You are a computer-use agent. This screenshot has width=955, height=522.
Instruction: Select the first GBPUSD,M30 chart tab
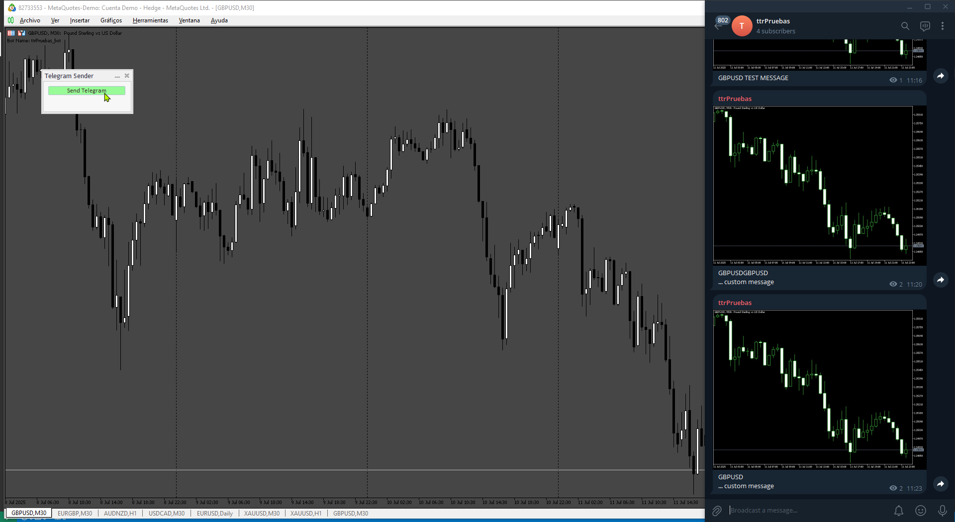click(29, 513)
